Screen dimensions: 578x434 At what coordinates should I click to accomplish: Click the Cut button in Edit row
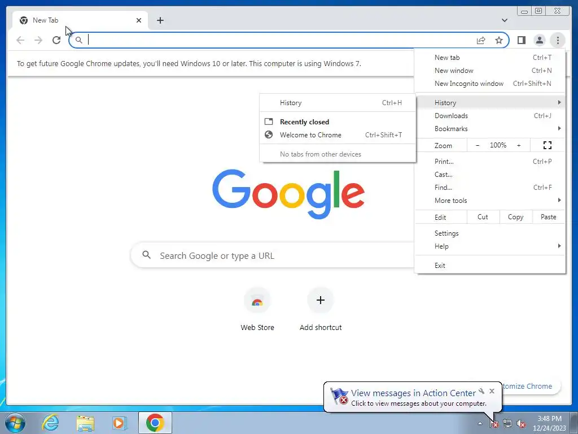point(483,217)
